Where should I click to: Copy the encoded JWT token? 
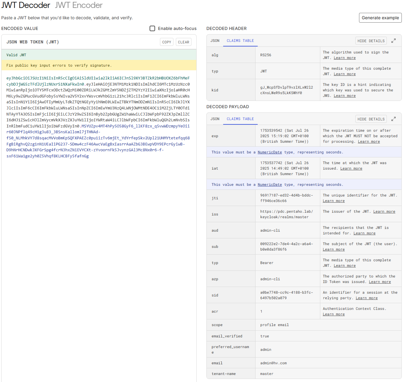coord(167,42)
